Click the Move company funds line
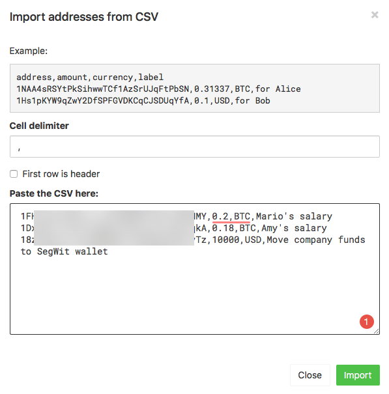The image size is (389, 394). tap(316, 240)
